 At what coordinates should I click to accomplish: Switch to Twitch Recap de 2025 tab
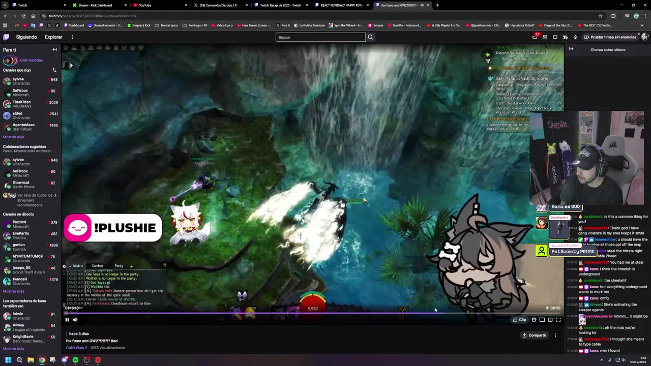[280, 5]
